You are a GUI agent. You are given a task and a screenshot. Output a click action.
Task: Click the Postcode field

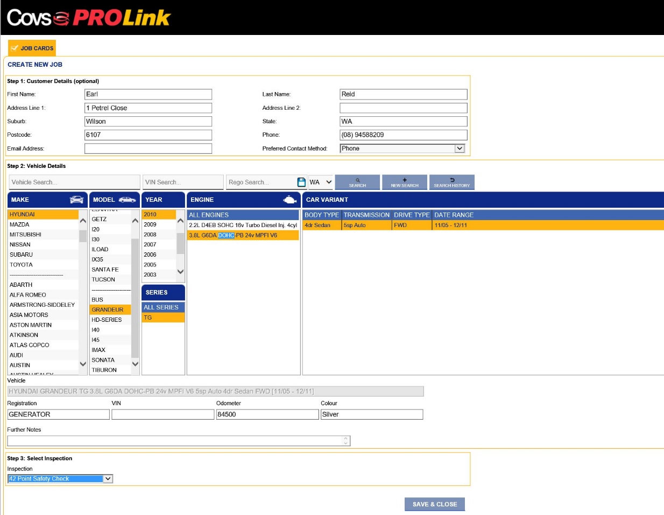pos(149,135)
